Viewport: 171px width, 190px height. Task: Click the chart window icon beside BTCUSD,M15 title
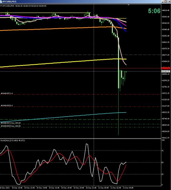[x=1, y=2]
